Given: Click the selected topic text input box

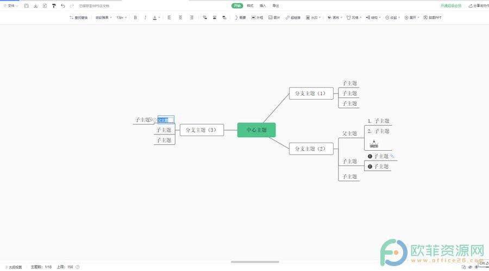Looking at the screenshot, I should coord(166,120).
